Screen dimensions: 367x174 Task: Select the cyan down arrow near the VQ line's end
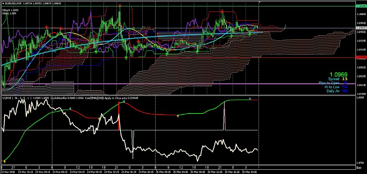coord(250,98)
